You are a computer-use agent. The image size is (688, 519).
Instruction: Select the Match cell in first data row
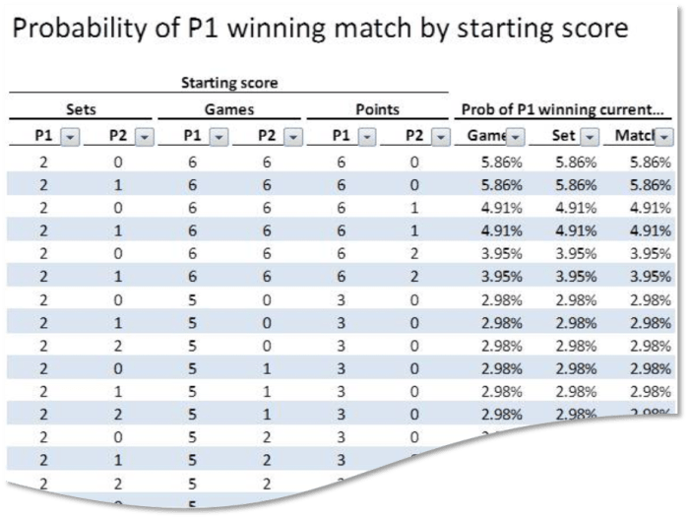(650, 162)
